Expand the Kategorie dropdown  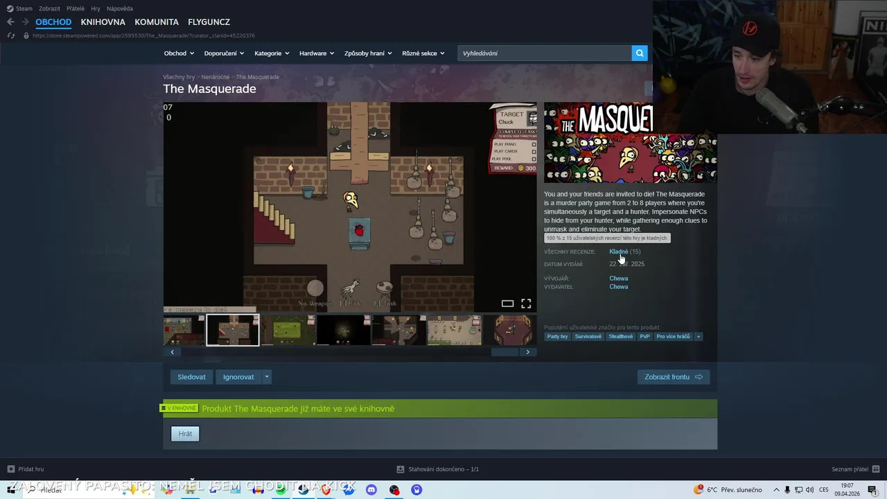pyautogui.click(x=272, y=53)
